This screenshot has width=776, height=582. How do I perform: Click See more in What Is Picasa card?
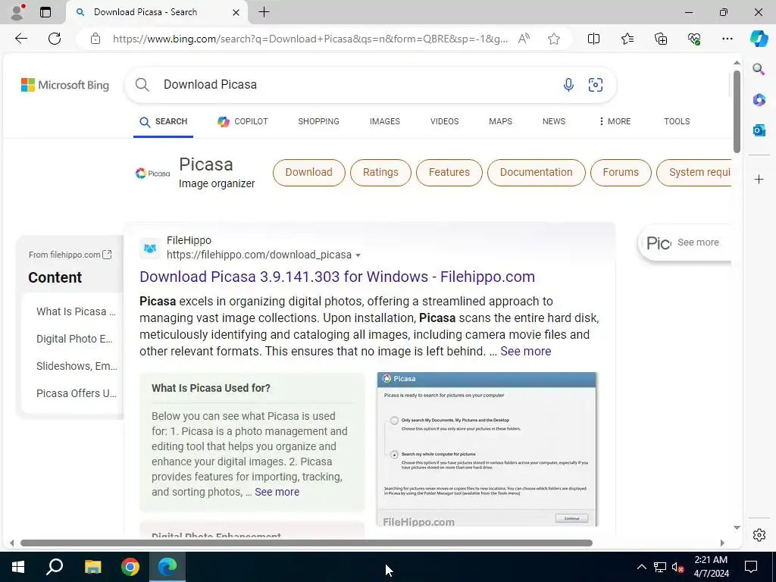(277, 492)
